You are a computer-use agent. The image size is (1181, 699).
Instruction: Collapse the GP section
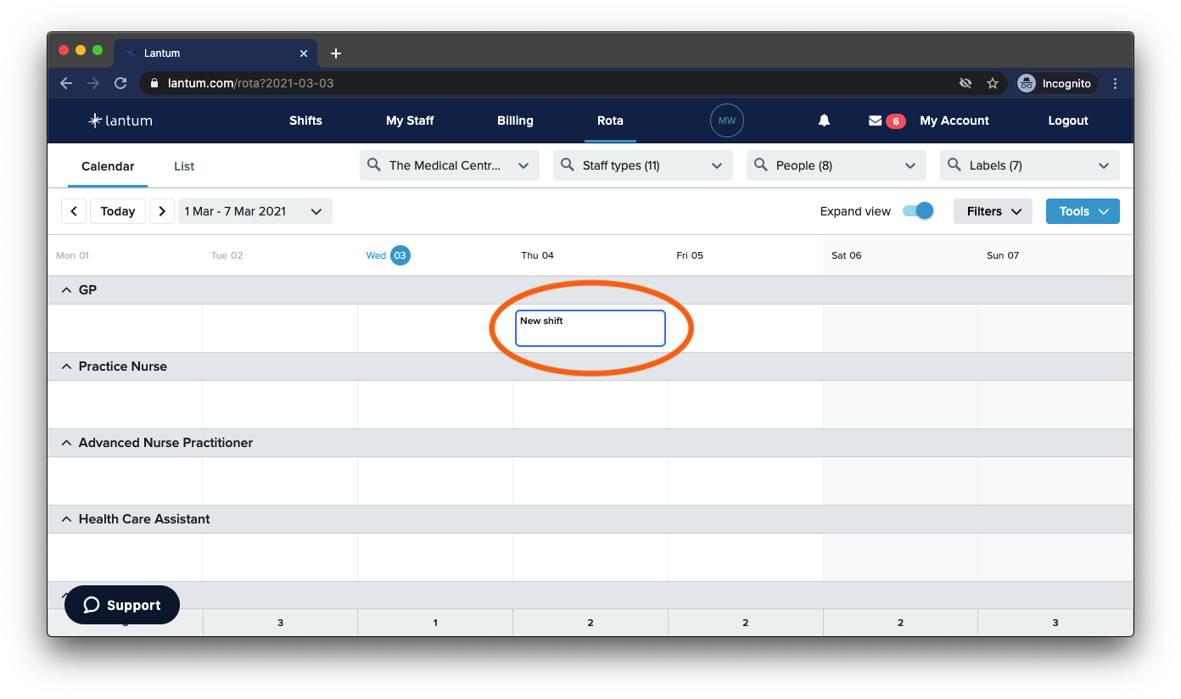pos(67,290)
